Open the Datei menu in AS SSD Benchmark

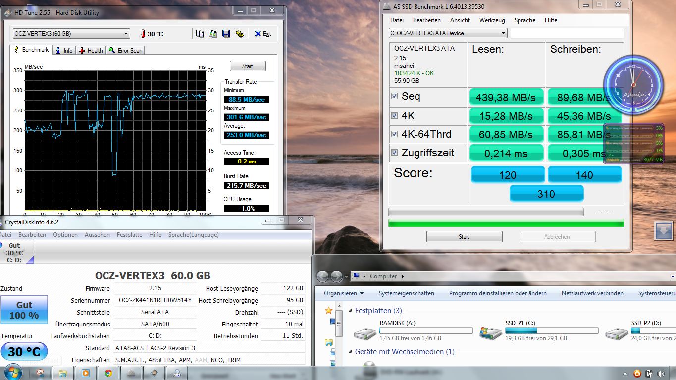click(397, 20)
